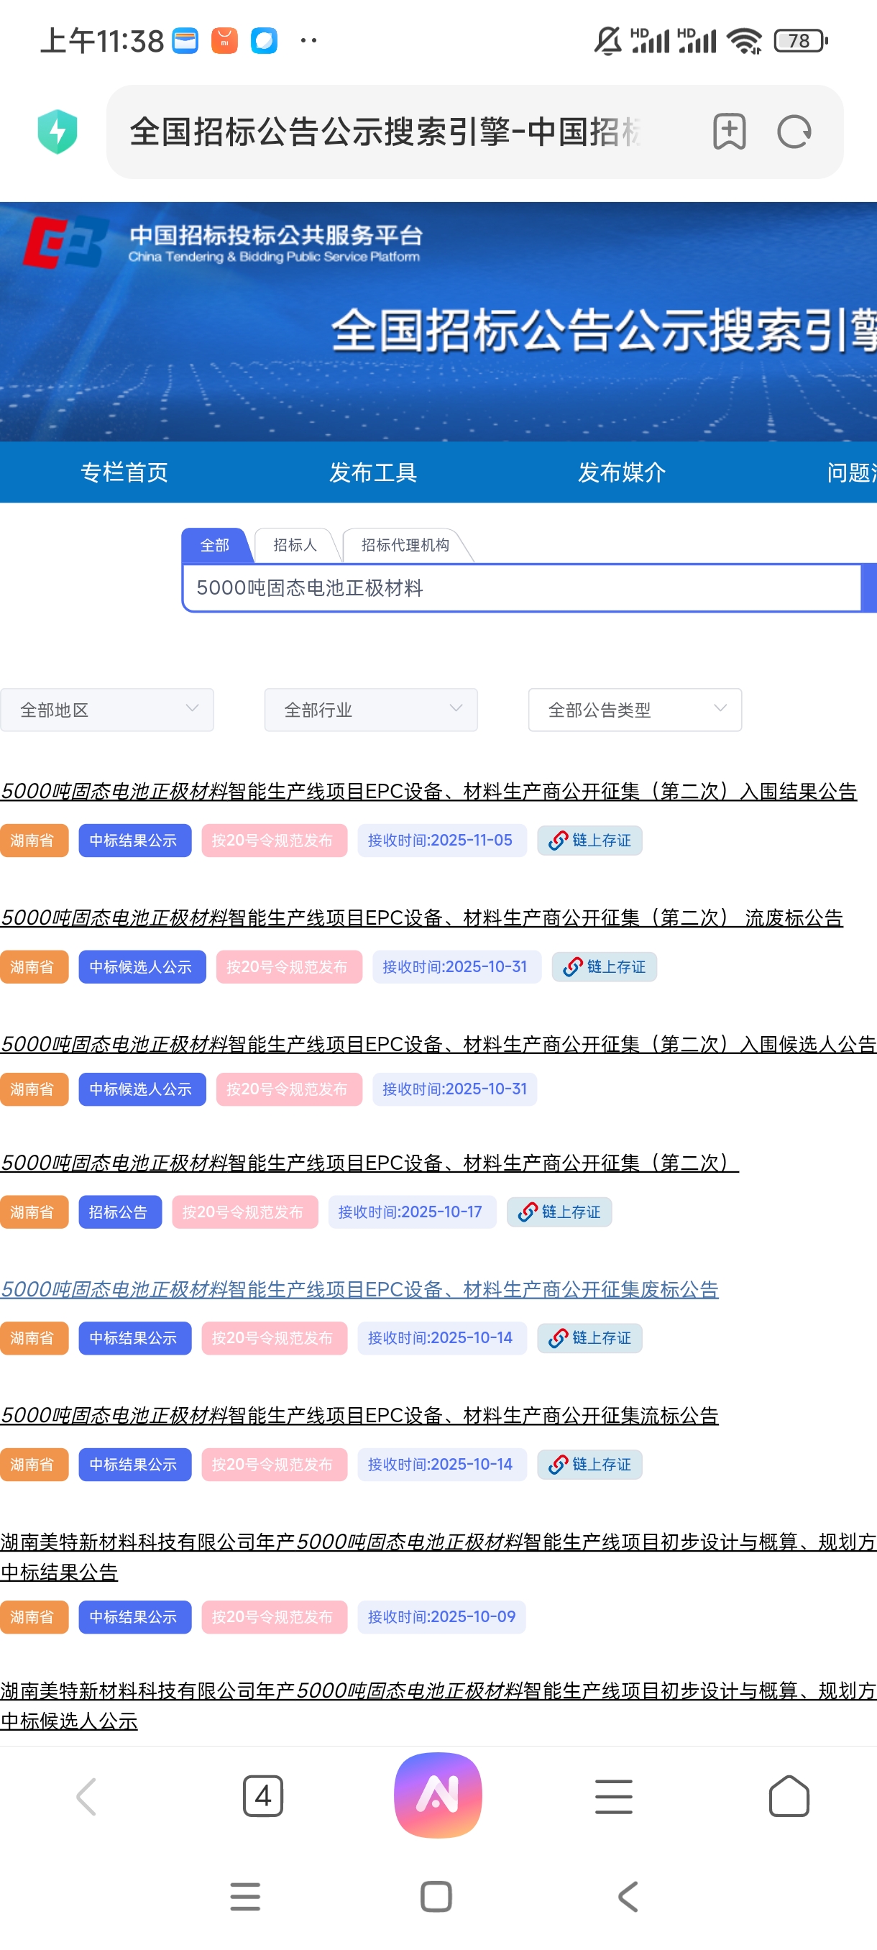Image resolution: width=877 pixels, height=1950 pixels.
Task: Open 发布工具 navigation item
Action: 373,472
